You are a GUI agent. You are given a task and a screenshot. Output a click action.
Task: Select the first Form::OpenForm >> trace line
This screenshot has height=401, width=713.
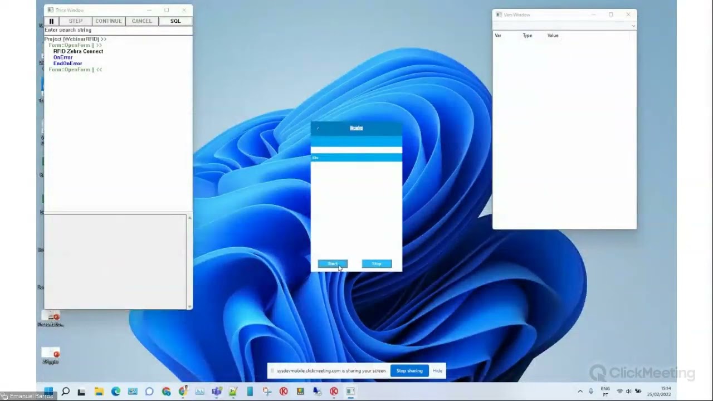[x=75, y=45]
